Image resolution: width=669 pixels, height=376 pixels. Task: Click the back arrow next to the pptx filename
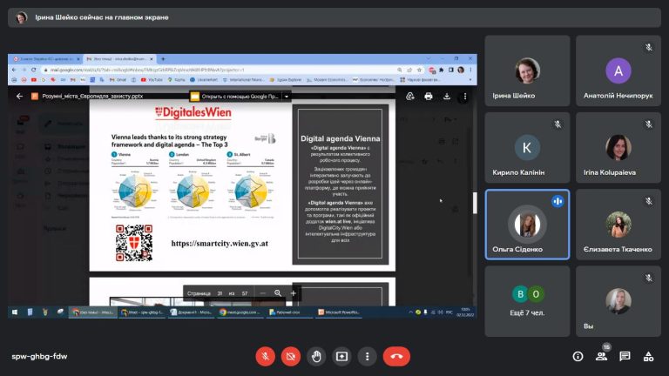pyautogui.click(x=19, y=97)
